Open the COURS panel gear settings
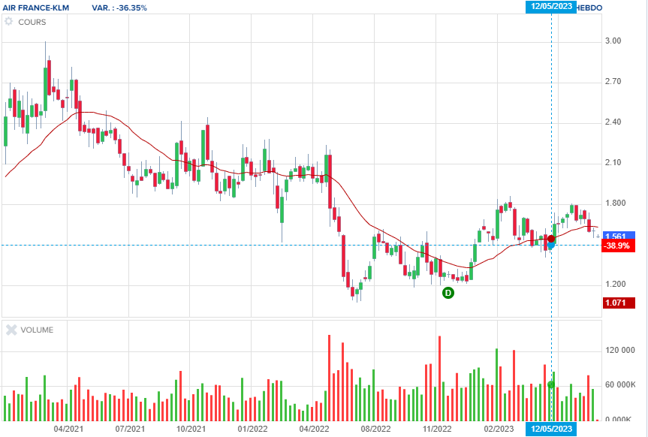The image size is (648, 437). 9,22
